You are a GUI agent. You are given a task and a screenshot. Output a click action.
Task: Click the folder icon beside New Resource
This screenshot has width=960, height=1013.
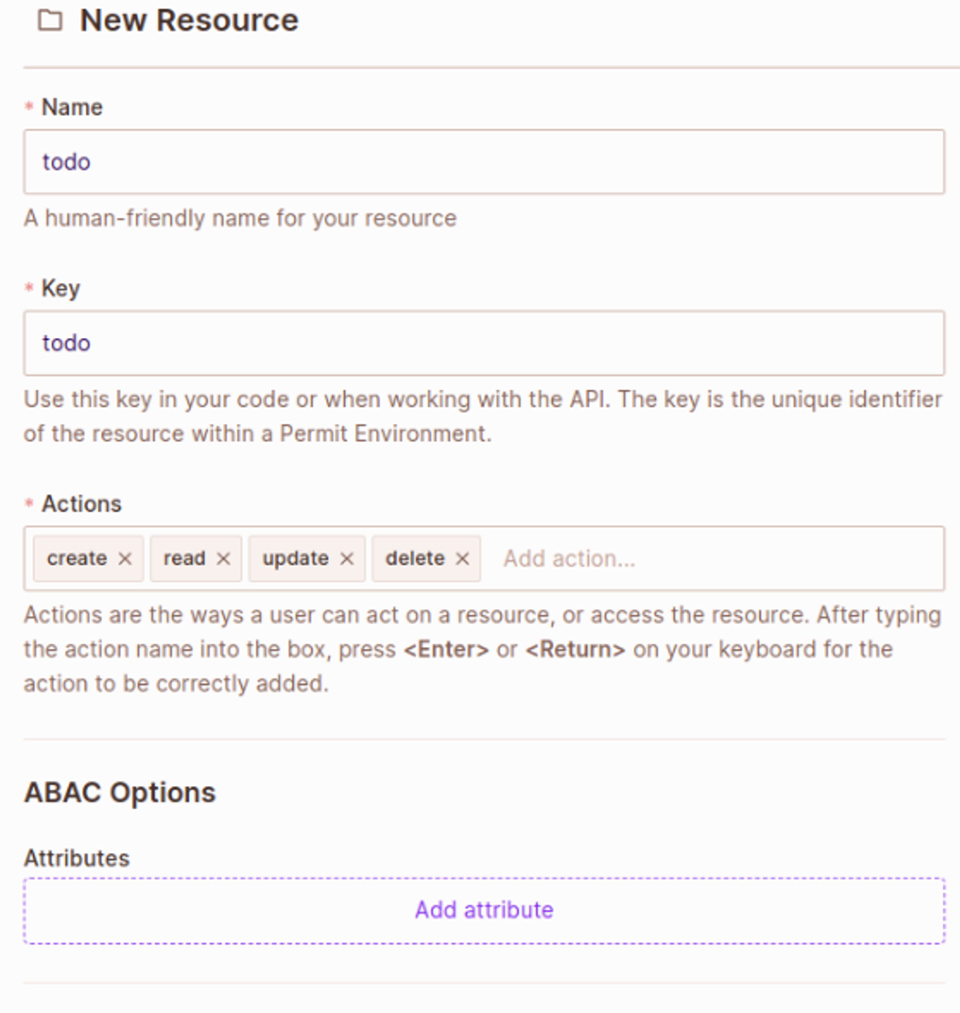pyautogui.click(x=50, y=21)
